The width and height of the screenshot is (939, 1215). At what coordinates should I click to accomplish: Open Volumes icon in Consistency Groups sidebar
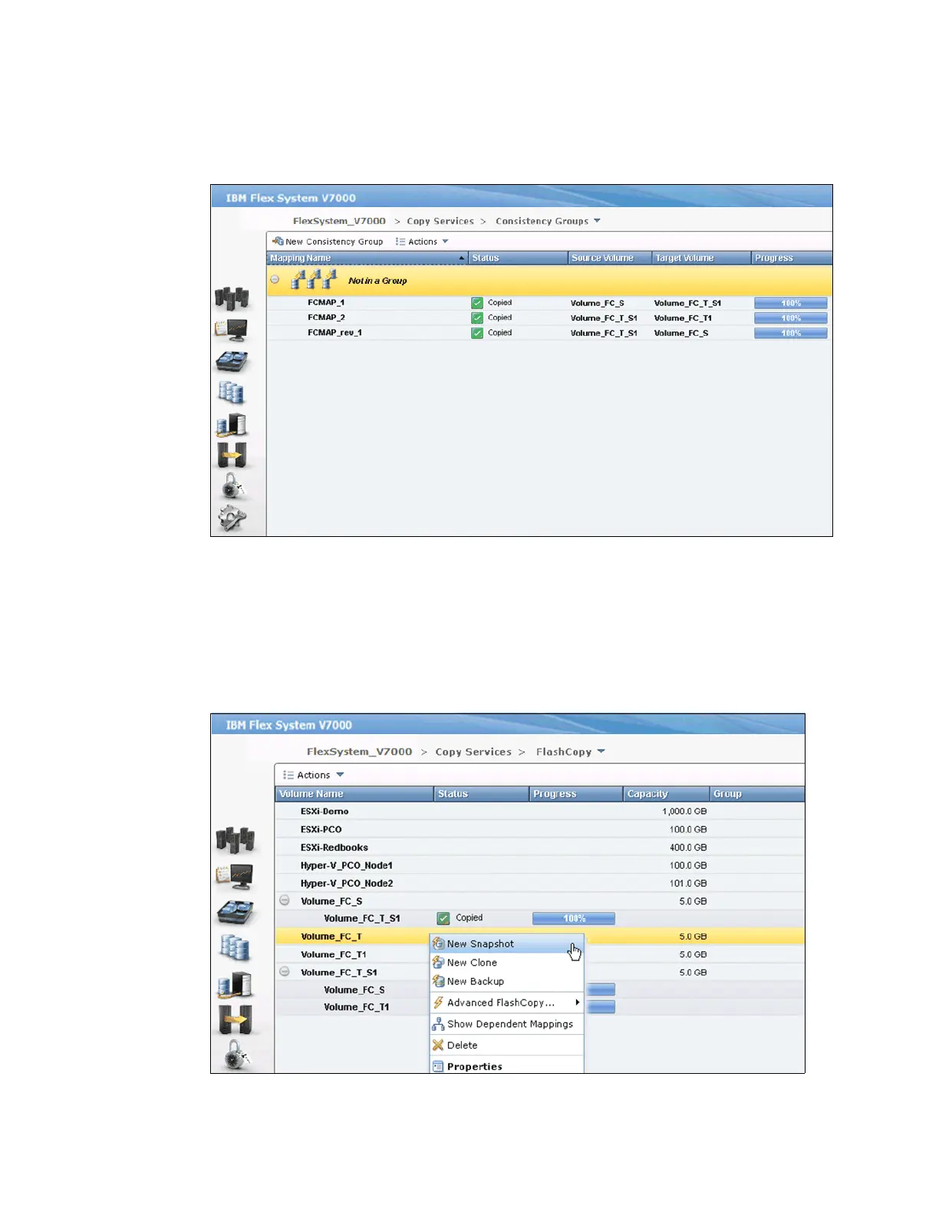tap(231, 393)
